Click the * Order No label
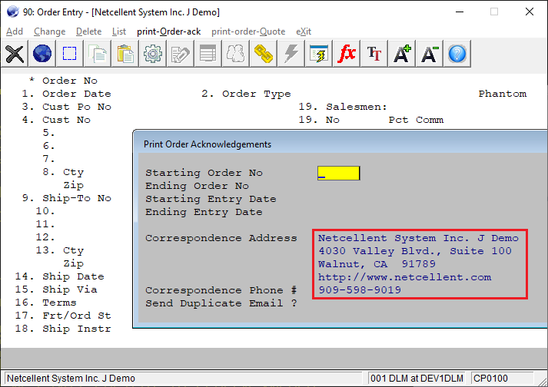This screenshot has height=387, width=548. coord(63,81)
